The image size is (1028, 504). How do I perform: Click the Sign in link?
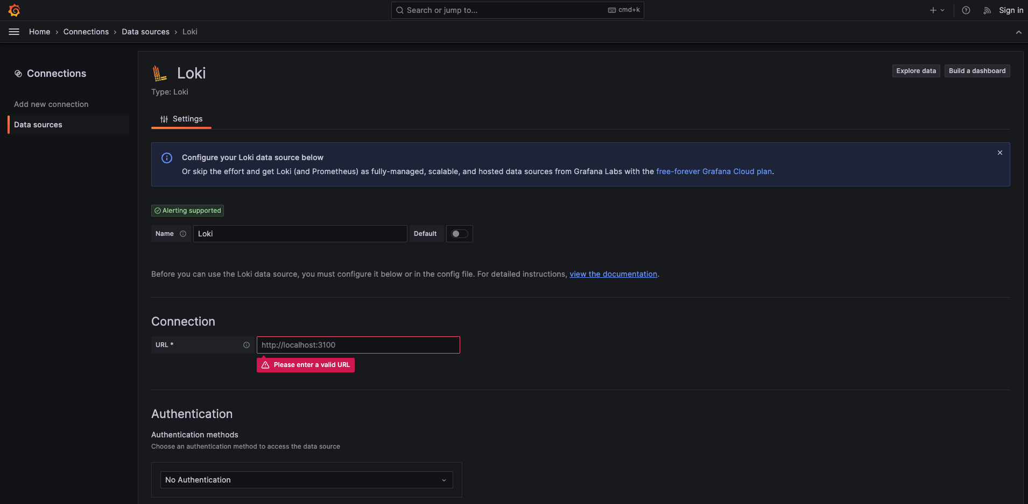(x=1011, y=10)
